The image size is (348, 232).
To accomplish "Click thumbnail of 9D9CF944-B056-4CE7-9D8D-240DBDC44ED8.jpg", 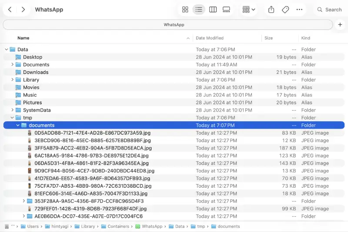I will [x=29, y=171].
